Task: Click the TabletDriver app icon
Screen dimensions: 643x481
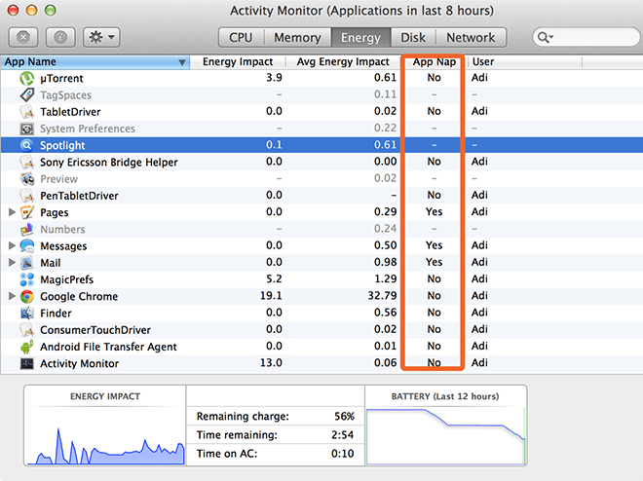Action: (27, 111)
